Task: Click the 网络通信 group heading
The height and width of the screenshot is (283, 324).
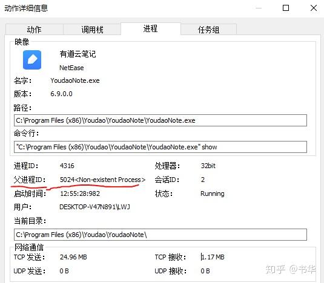Action: point(29,247)
